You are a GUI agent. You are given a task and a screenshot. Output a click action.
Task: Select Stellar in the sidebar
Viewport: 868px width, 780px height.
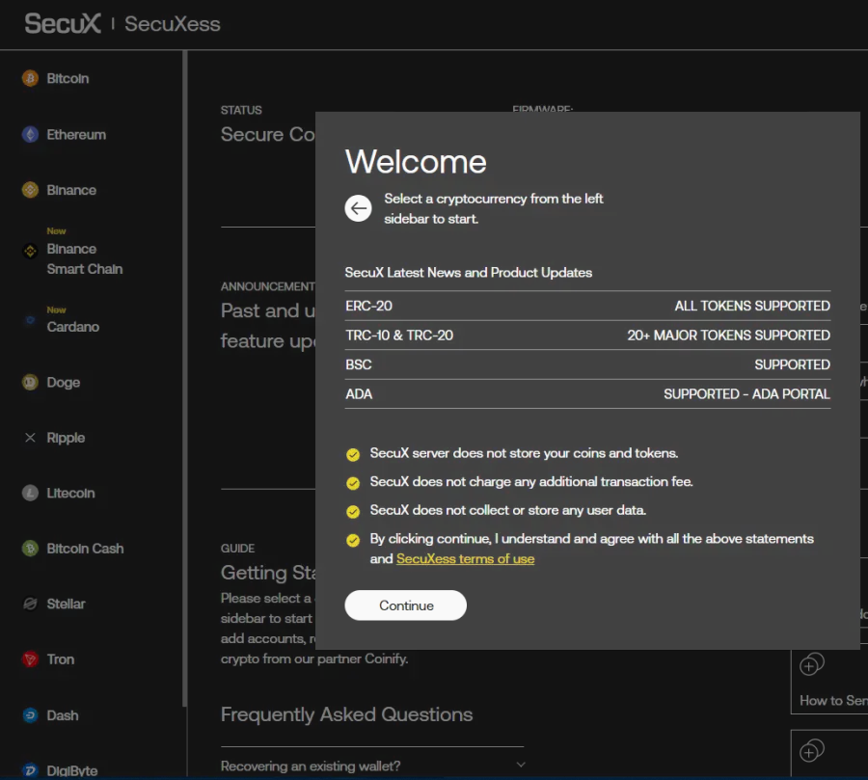click(x=66, y=604)
